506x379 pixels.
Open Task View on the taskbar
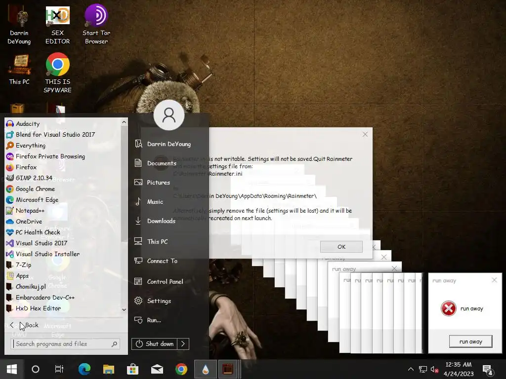coord(59,369)
